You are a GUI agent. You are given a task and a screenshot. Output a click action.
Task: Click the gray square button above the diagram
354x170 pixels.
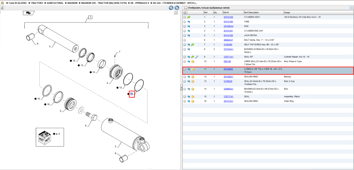click(x=176, y=13)
